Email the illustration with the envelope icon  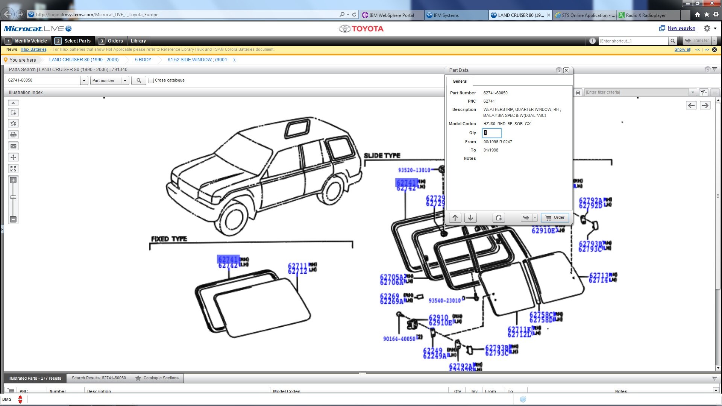coord(13,146)
